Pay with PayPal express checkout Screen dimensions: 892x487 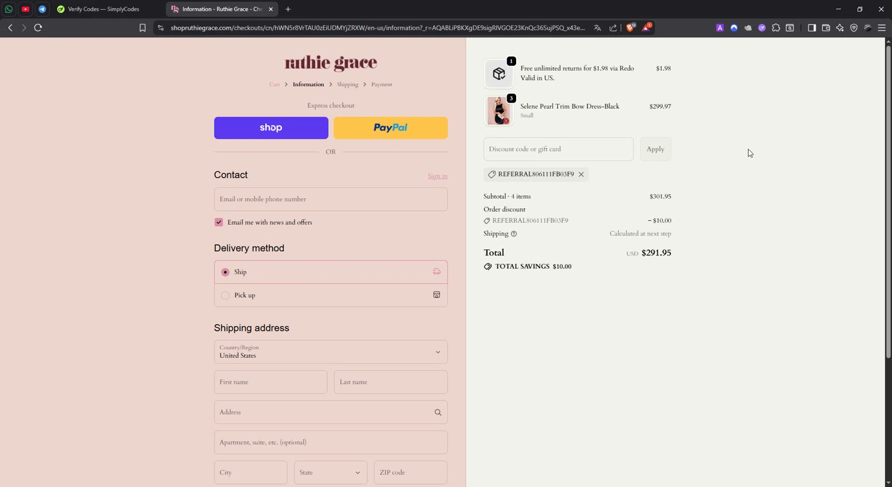(x=391, y=128)
